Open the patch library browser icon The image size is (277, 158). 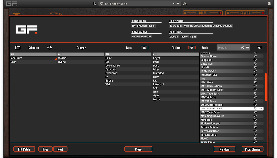(95, 4)
